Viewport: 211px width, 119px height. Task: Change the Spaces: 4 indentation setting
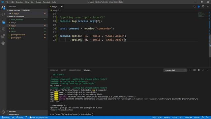[x=167, y=117]
